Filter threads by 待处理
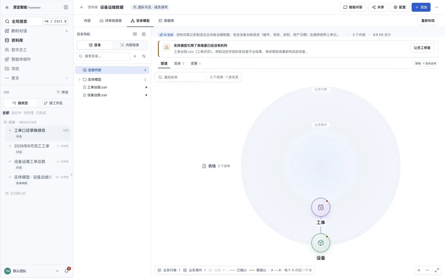 coord(29,113)
